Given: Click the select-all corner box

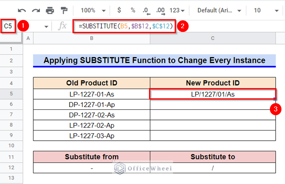Looking at the screenshot, I should pos(11,38).
